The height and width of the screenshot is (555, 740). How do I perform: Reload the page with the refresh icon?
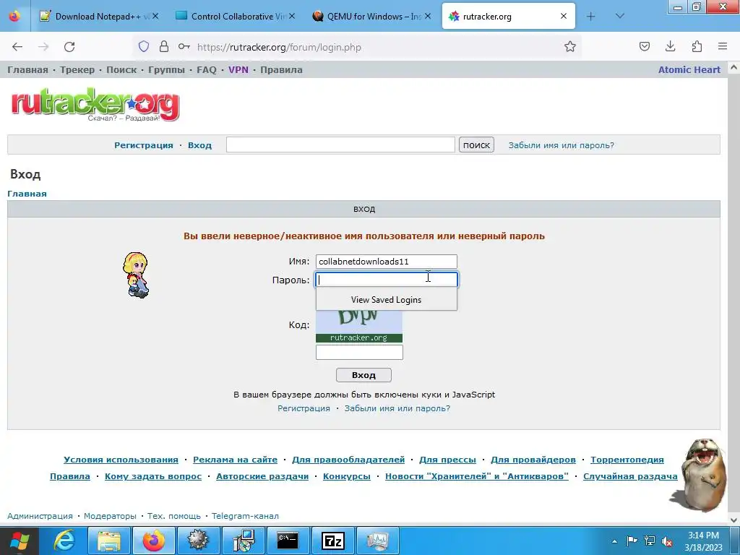tap(69, 47)
